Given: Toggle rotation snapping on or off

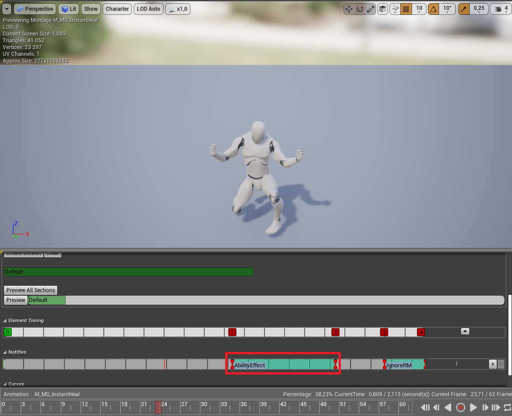Looking at the screenshot, I should click(x=433, y=9).
